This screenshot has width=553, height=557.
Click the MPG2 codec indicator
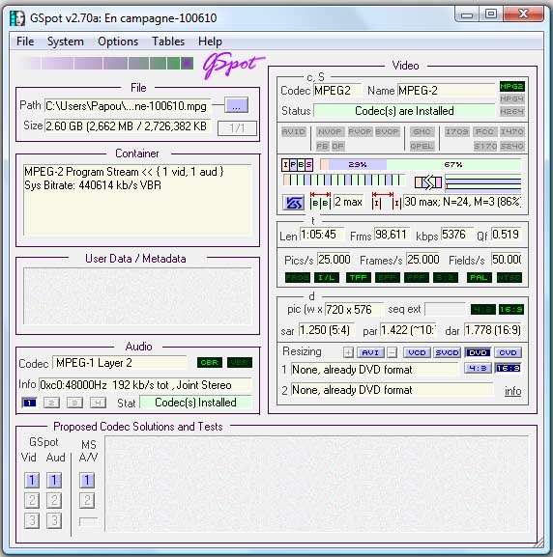[x=511, y=86]
